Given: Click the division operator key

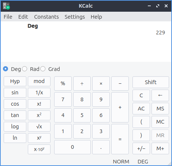Looking at the screenshot, I should [x=82, y=83].
